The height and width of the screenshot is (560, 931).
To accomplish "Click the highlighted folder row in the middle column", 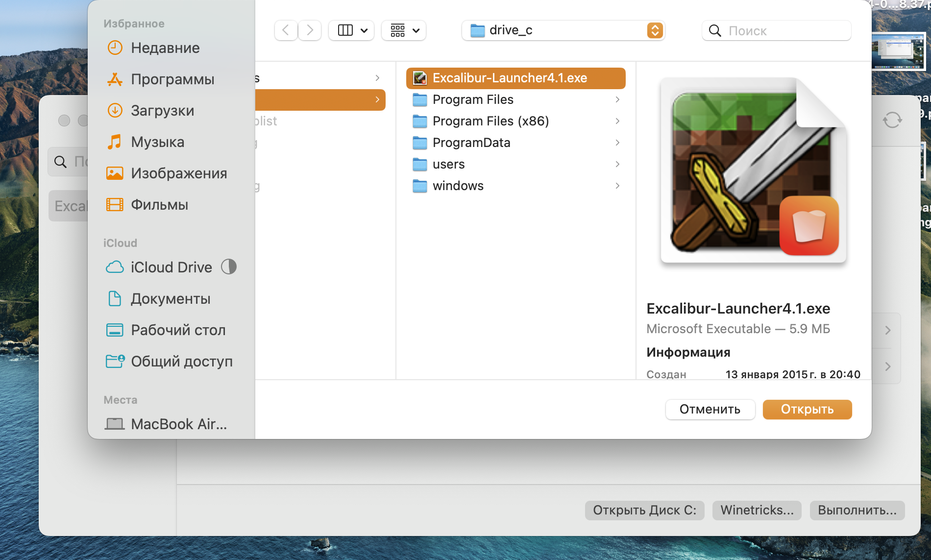I will tap(320, 100).
